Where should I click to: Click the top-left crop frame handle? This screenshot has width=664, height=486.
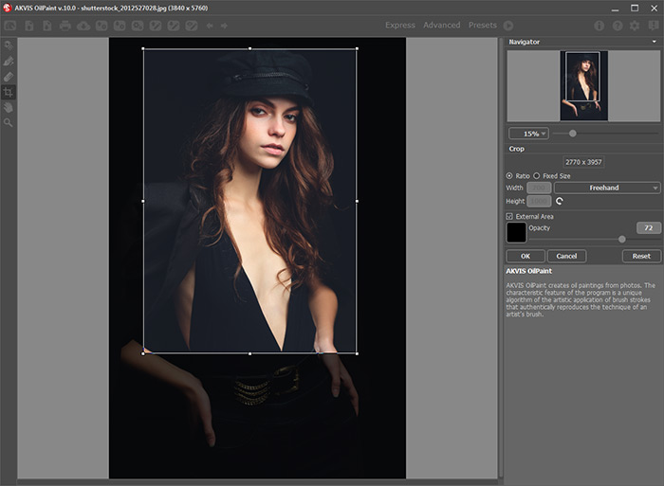point(143,48)
